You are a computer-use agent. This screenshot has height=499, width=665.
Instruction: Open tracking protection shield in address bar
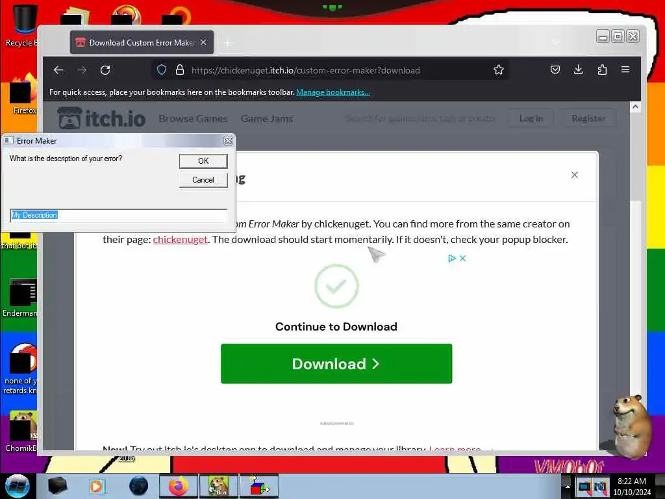coord(162,70)
